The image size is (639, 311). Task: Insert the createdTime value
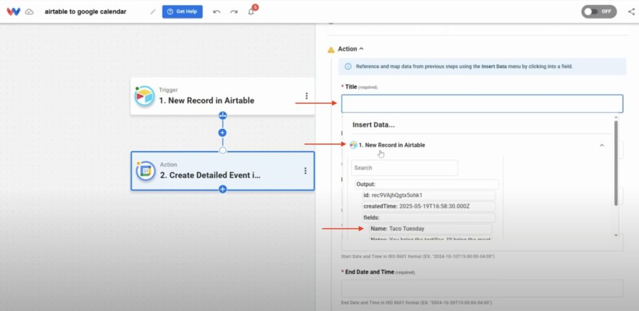429,206
